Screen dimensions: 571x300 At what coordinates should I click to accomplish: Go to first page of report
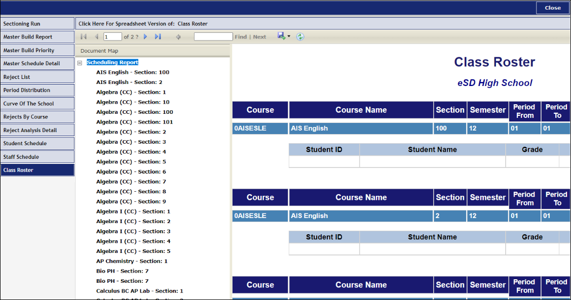(x=84, y=37)
